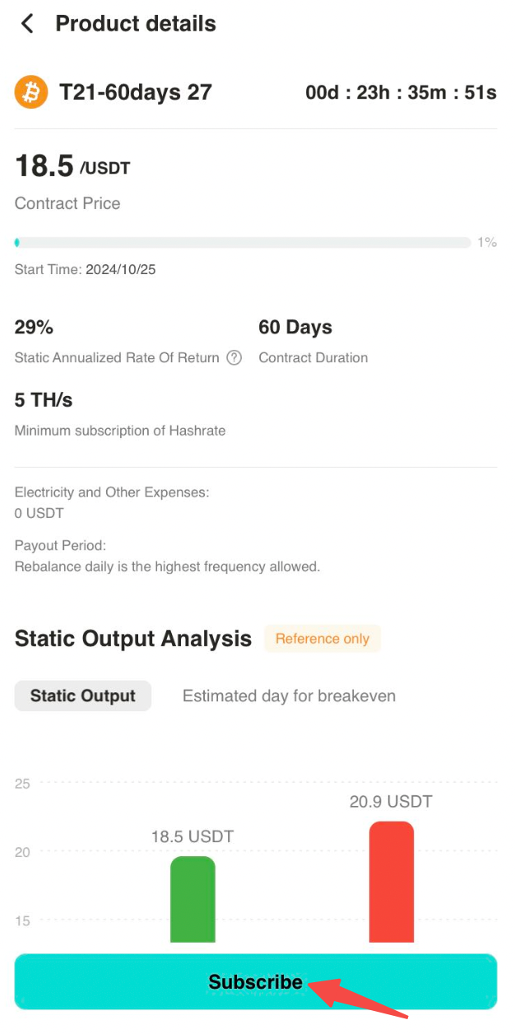Go back using the left arrow

[x=27, y=24]
